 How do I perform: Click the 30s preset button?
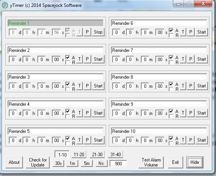pos(58,163)
